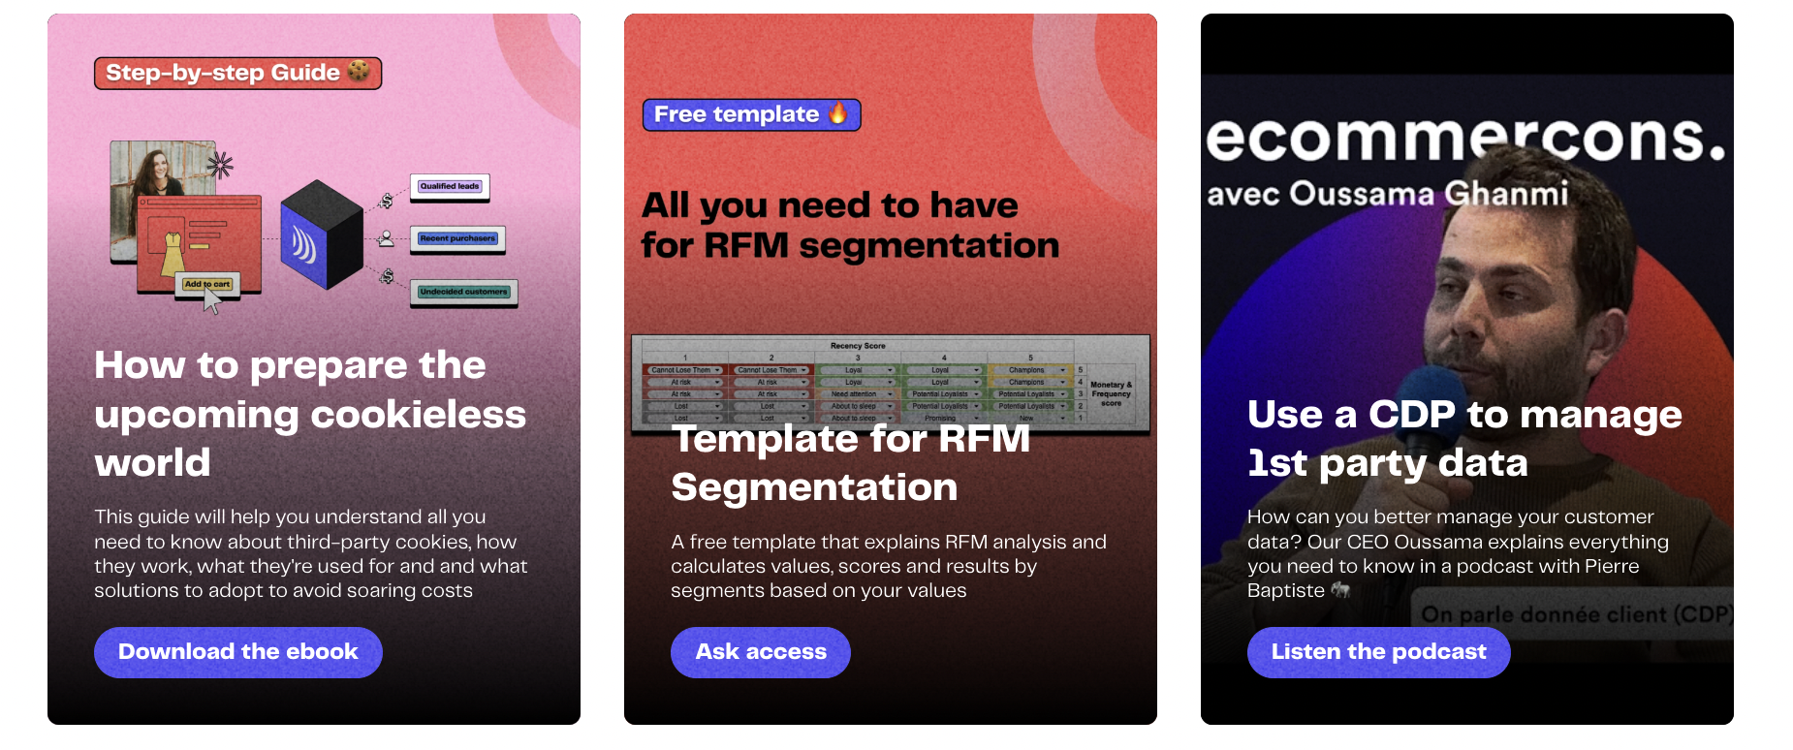Click the cookieless guide description paragraph

pos(311,553)
